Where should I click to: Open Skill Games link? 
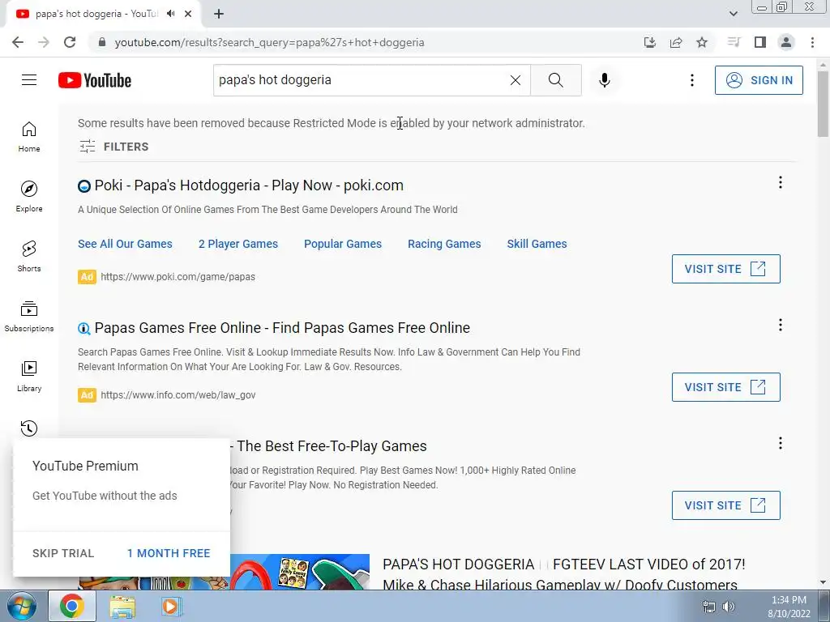coord(537,244)
